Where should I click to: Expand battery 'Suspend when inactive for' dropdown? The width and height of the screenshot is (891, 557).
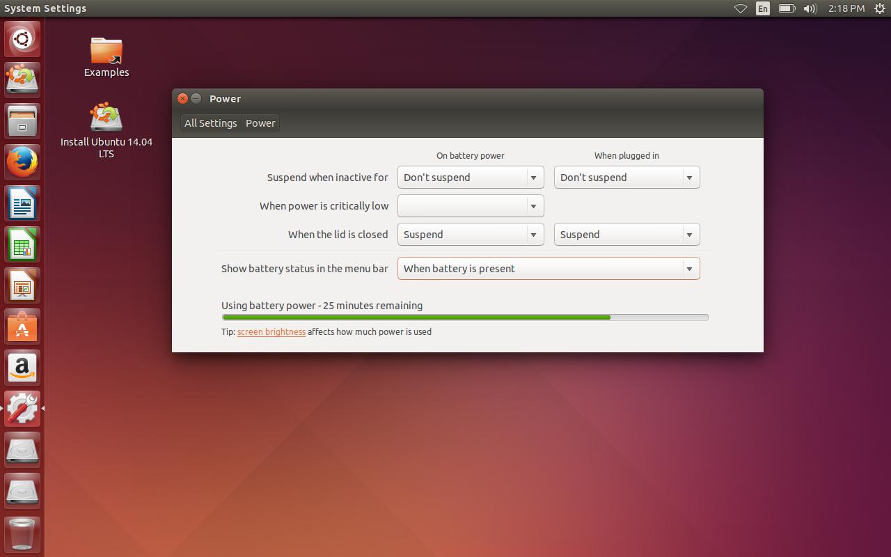pos(471,178)
